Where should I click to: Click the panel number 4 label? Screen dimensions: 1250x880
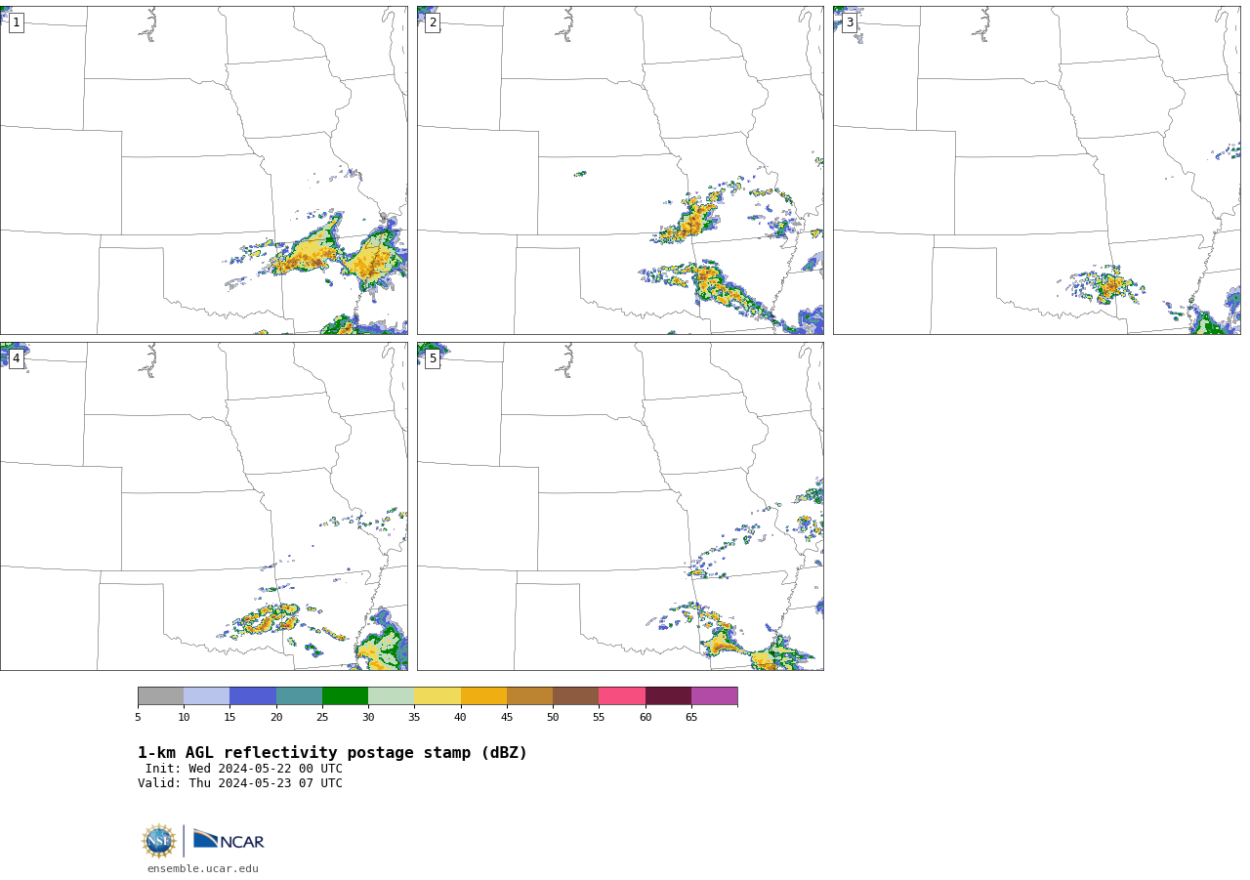point(16,358)
